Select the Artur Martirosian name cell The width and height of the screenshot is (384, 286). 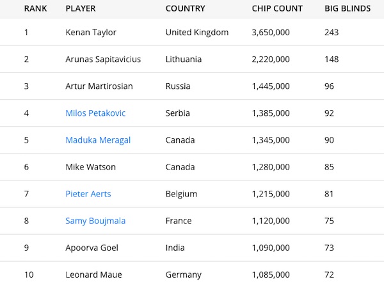[x=99, y=86]
